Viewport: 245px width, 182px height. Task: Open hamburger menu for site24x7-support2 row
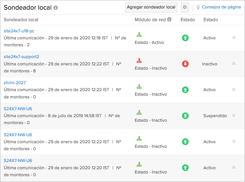click(x=234, y=64)
